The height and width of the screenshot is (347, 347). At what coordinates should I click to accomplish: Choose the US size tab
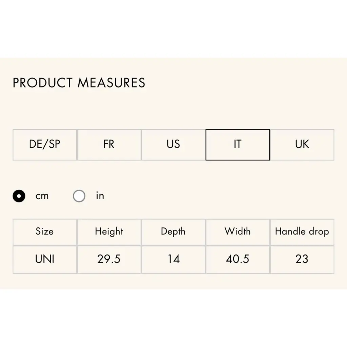(173, 145)
